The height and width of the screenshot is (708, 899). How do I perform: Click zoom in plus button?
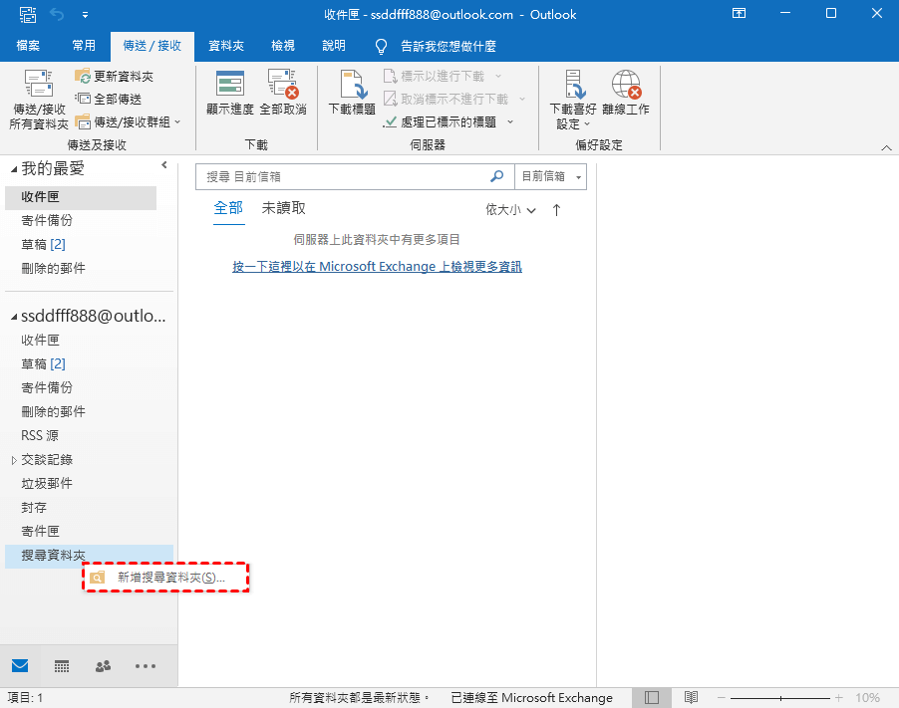pyautogui.click(x=839, y=698)
